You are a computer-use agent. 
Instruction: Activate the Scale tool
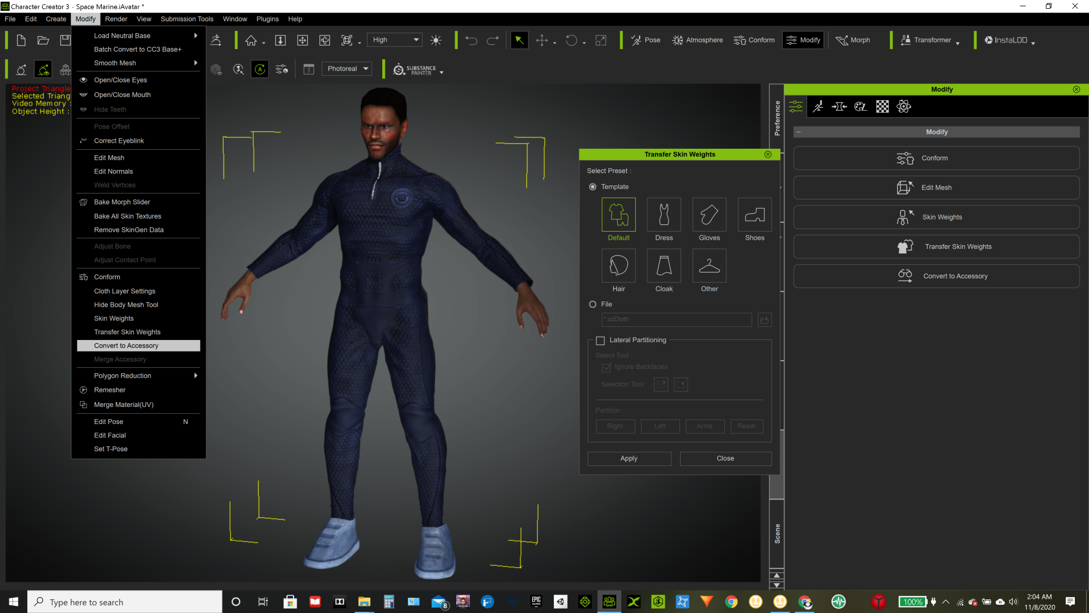(x=601, y=40)
